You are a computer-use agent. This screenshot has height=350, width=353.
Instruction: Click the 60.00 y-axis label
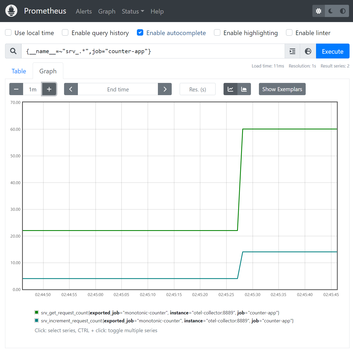15,129
